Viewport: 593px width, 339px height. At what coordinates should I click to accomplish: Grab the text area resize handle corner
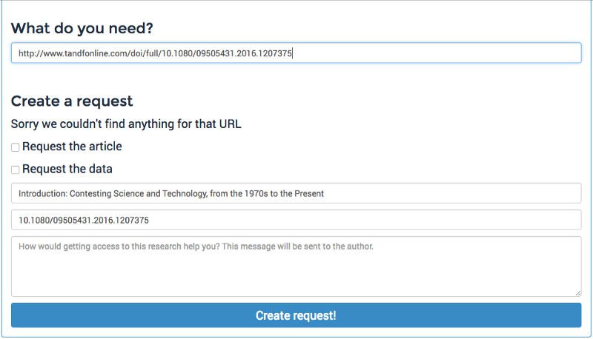[578, 293]
